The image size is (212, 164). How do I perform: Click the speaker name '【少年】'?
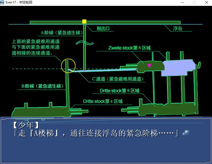pos(26,125)
